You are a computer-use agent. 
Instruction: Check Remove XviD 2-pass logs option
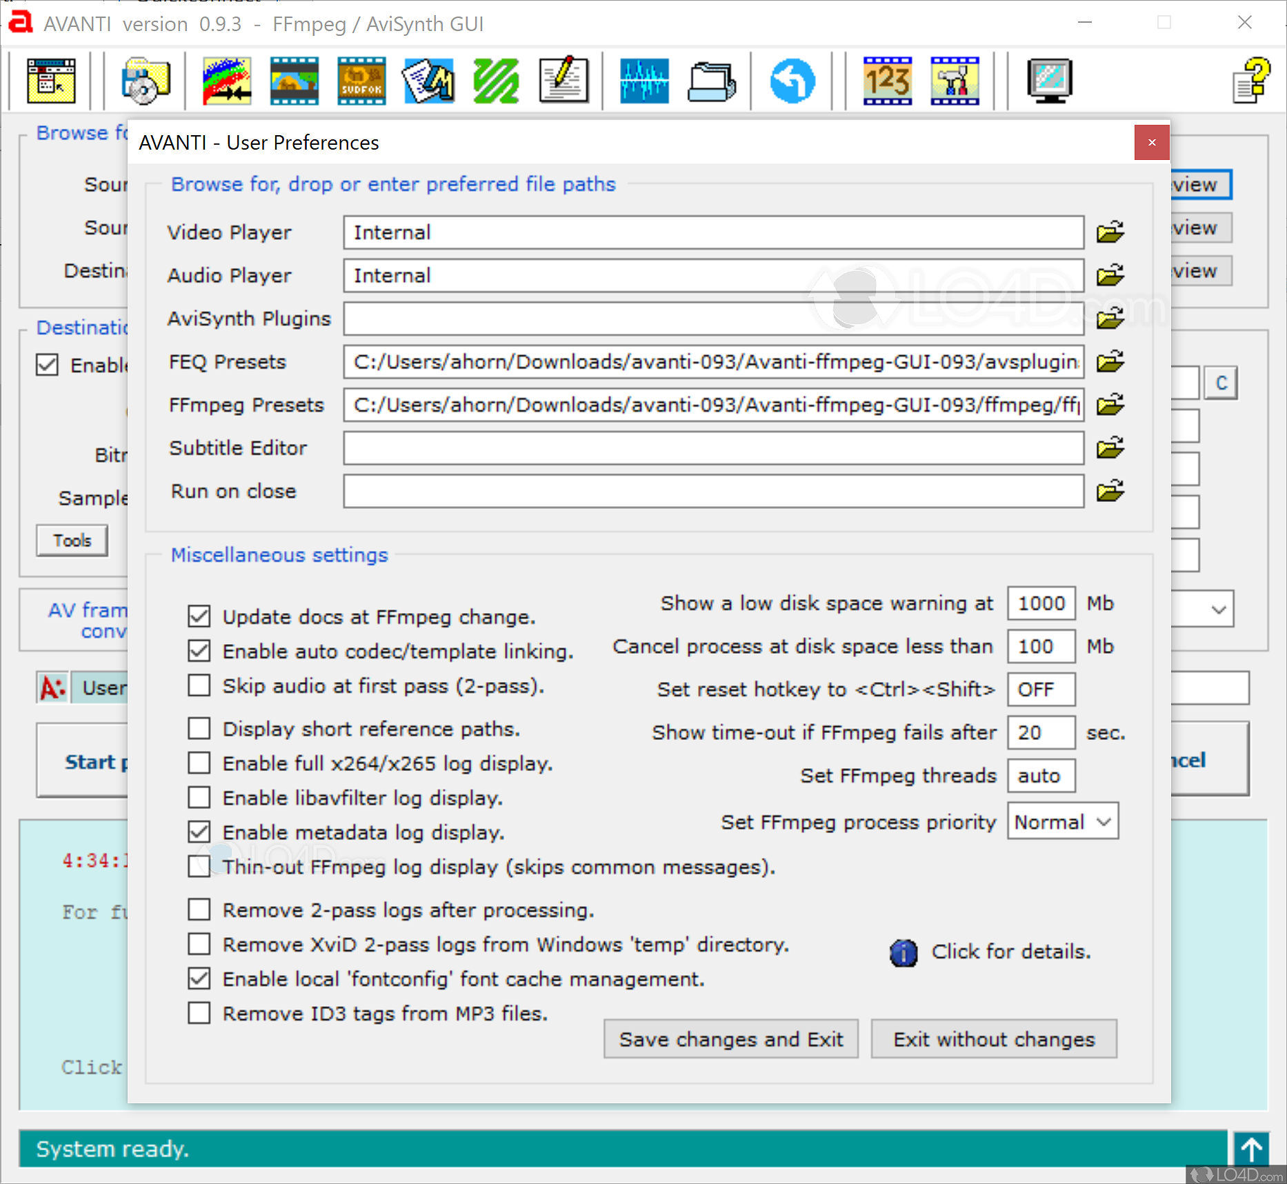[x=199, y=944]
